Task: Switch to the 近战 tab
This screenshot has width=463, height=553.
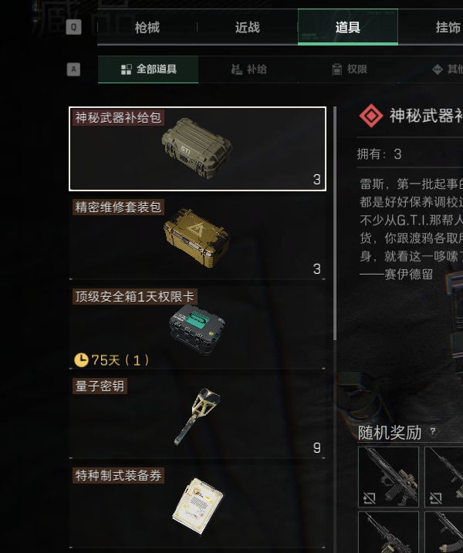Action: 248,27
